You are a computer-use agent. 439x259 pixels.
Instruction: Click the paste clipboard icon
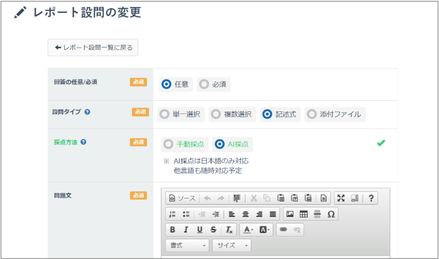(x=281, y=198)
